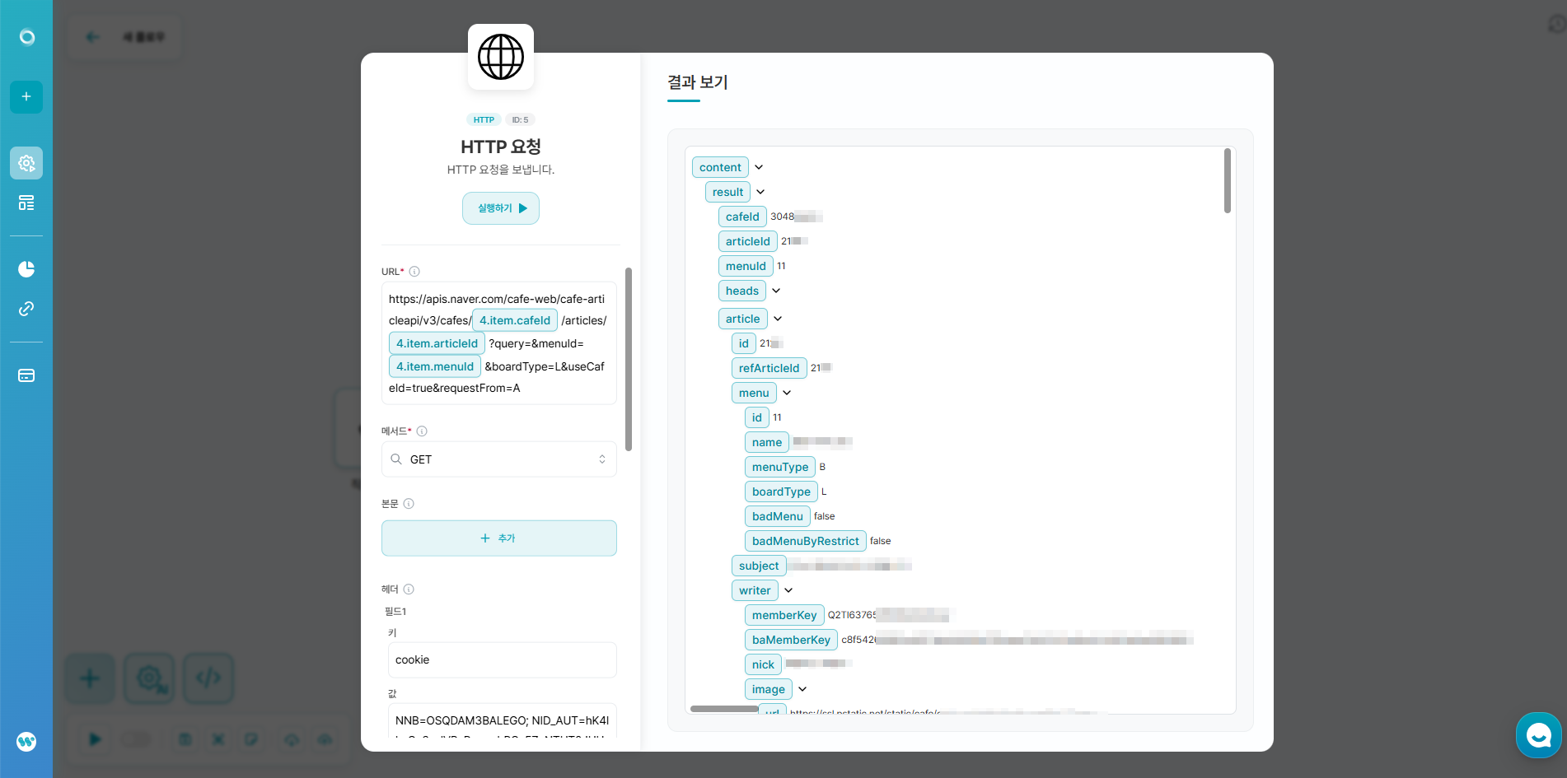Screen dimensions: 1567x778
Task: Open the GET method dropdown
Action: 499,459
